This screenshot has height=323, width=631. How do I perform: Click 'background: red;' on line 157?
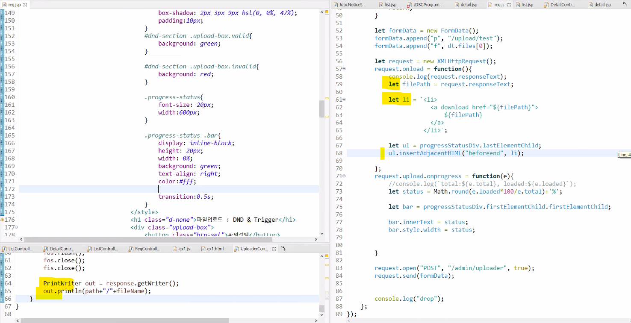coord(186,74)
